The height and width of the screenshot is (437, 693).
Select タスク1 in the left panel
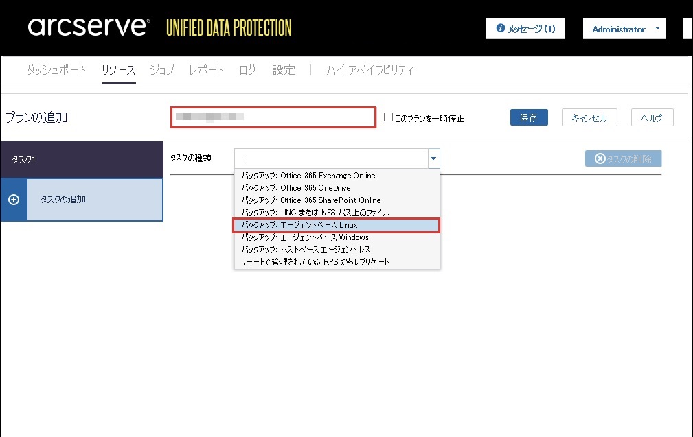tap(82, 159)
